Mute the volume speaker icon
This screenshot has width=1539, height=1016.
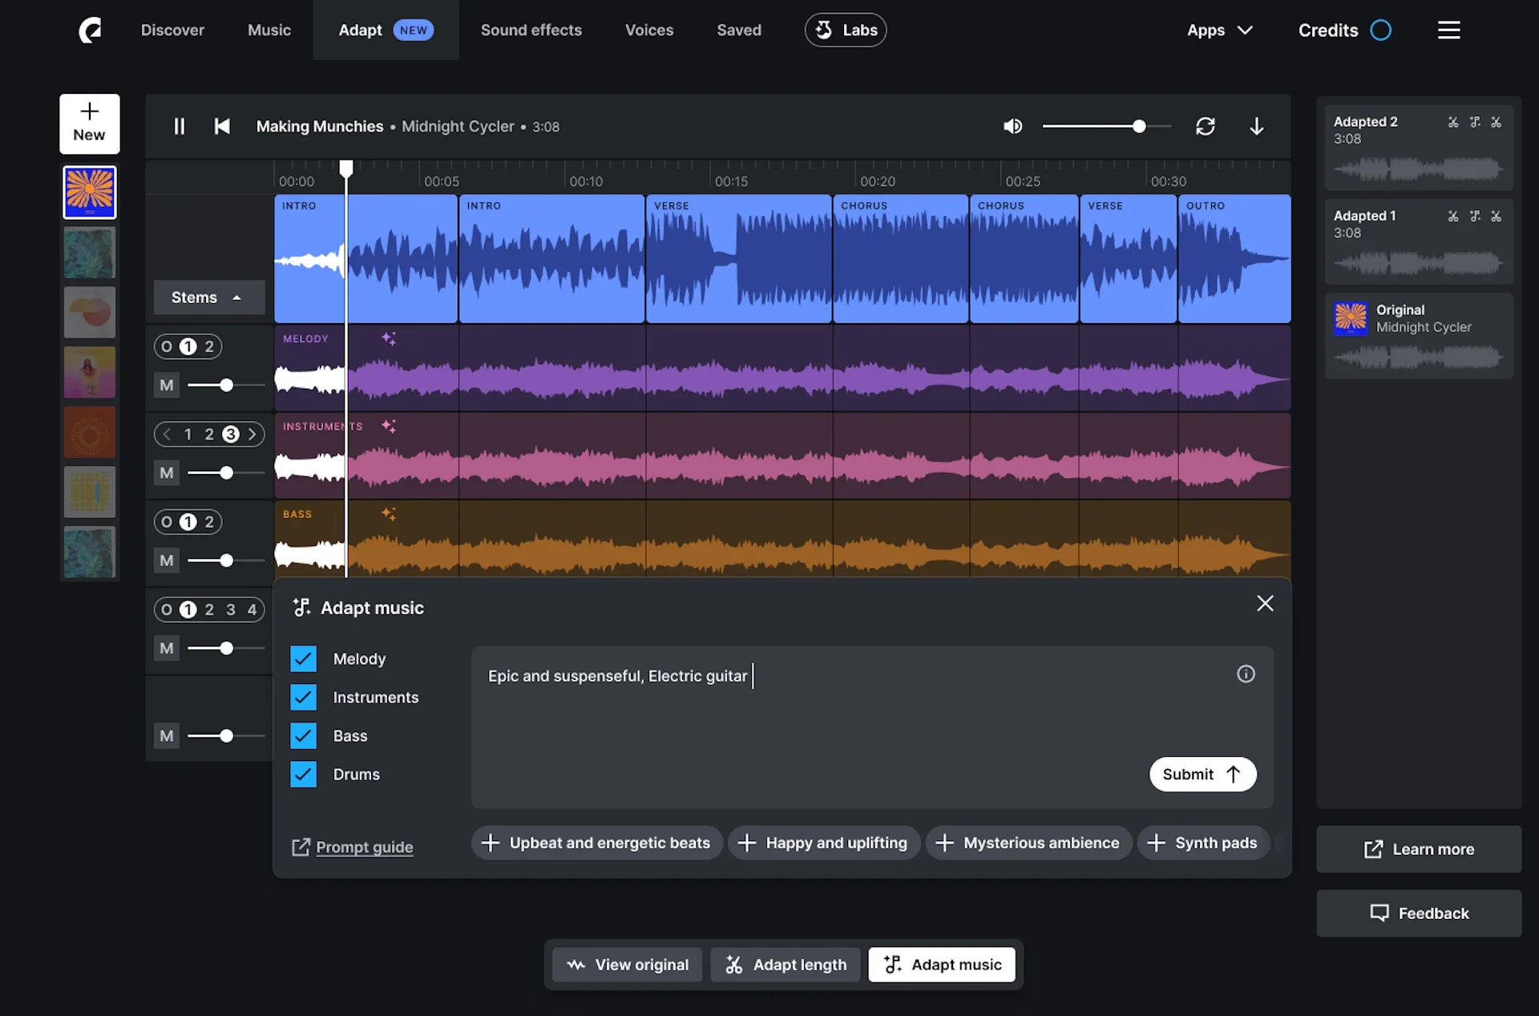pyautogui.click(x=1012, y=127)
